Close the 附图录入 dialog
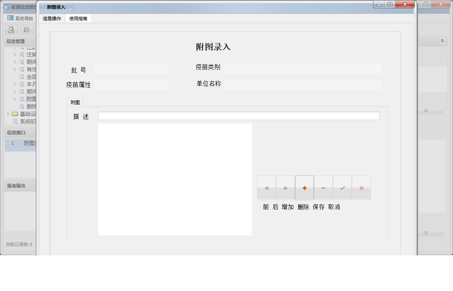453x291 pixels. [x=405, y=5]
